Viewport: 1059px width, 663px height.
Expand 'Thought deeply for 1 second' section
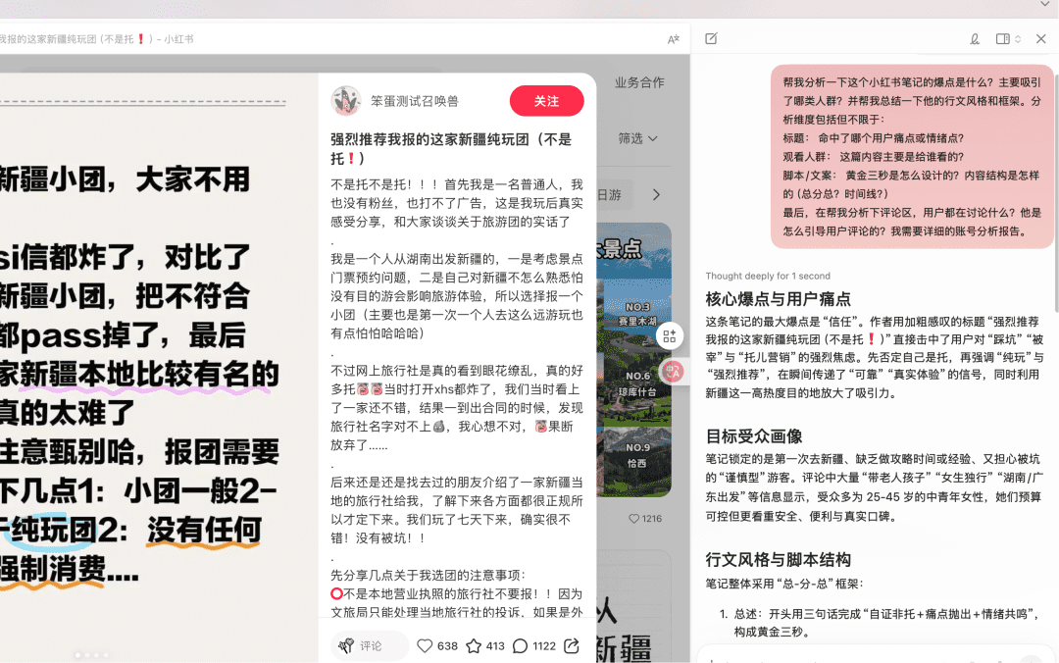[767, 276]
